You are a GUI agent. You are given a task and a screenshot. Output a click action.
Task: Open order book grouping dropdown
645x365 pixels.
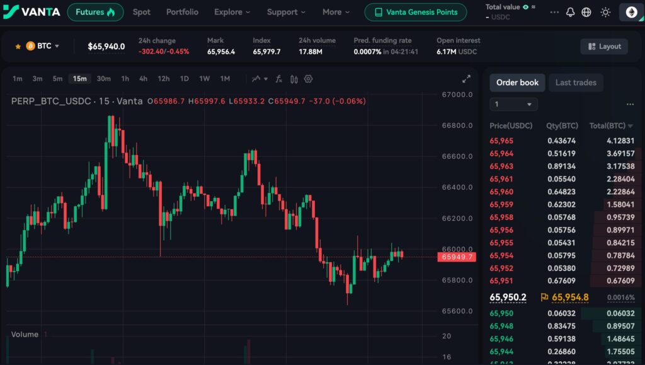pyautogui.click(x=513, y=104)
